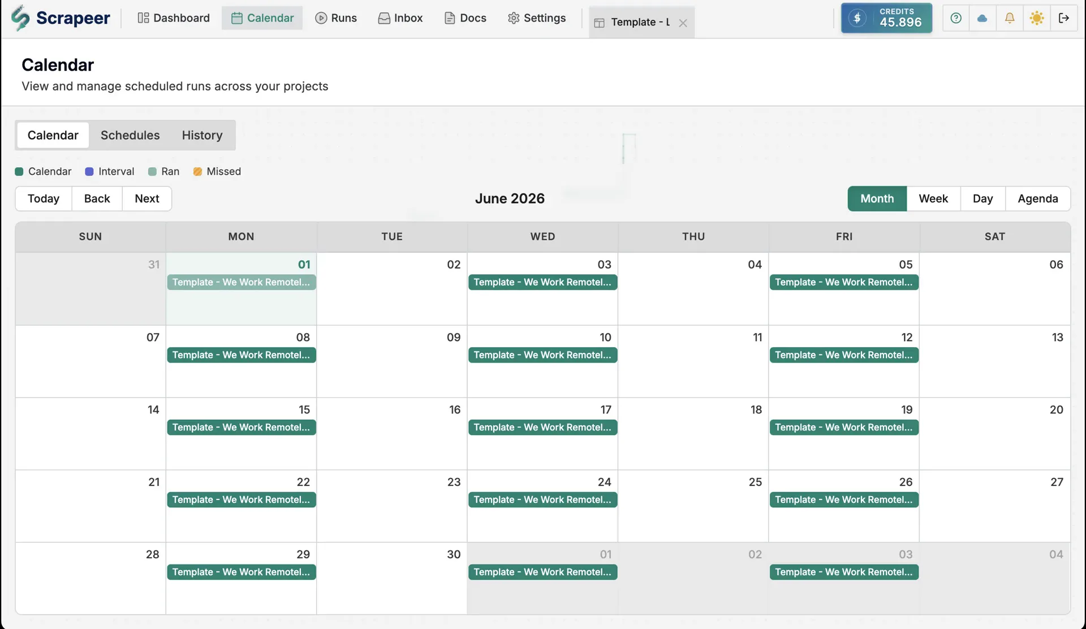Click the blue Interval legend swatch
The image size is (1086, 629).
[x=89, y=171]
